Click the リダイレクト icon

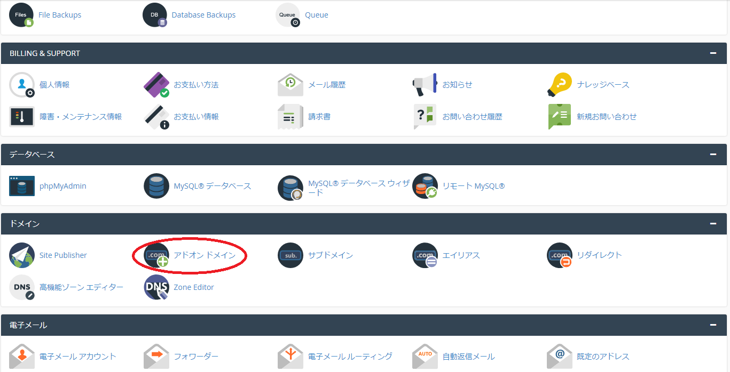point(560,255)
